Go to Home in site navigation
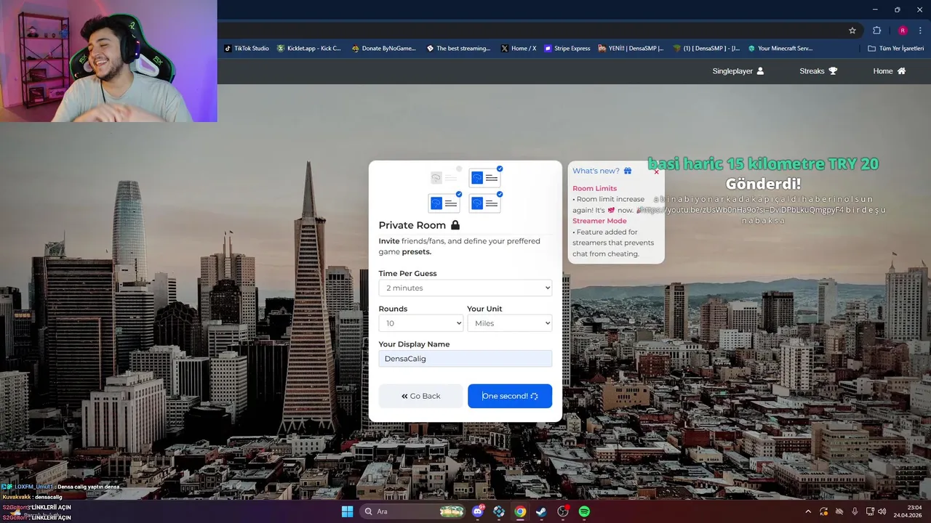This screenshot has height=523, width=931. [890, 71]
